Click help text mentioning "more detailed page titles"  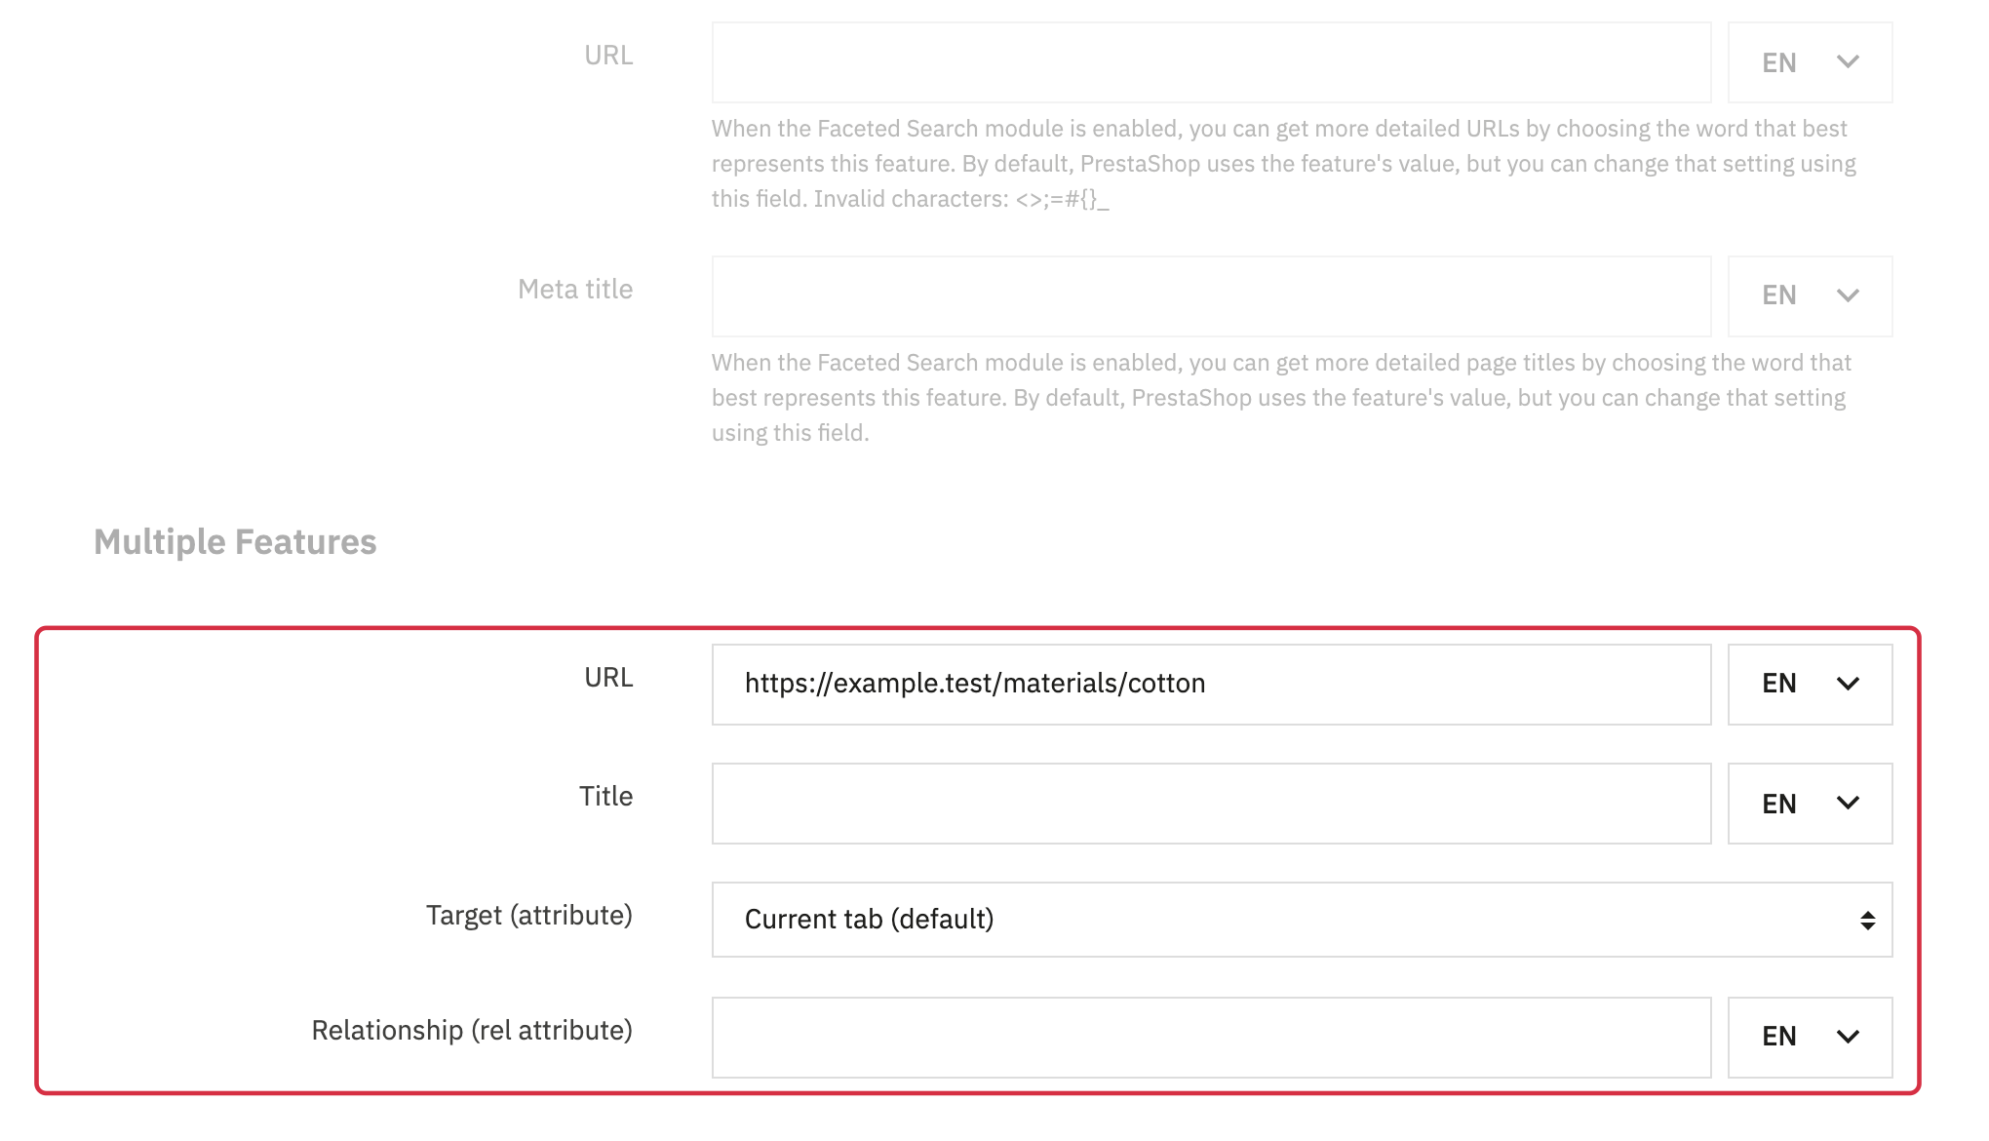coord(1281,398)
